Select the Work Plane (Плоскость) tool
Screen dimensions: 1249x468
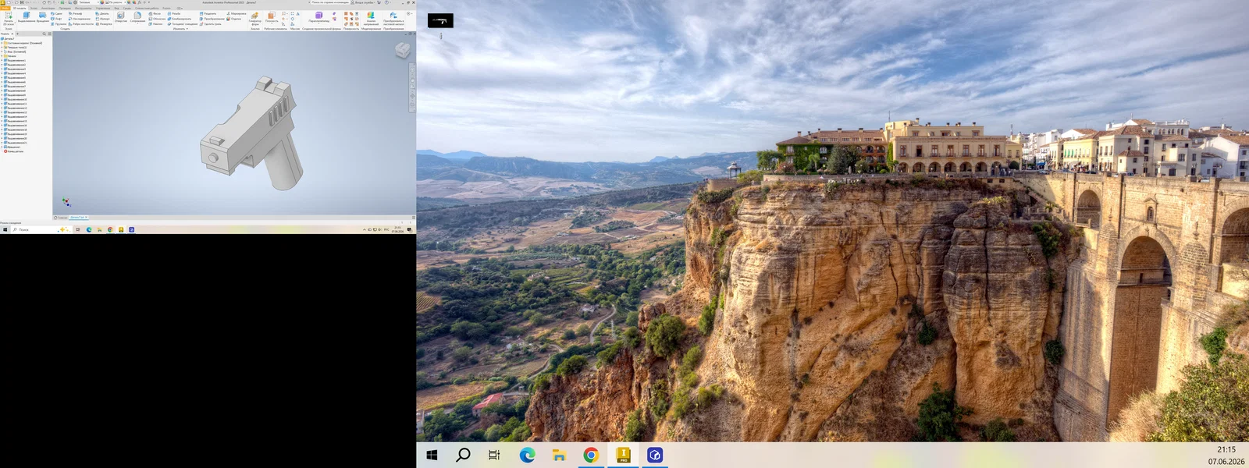click(x=272, y=17)
